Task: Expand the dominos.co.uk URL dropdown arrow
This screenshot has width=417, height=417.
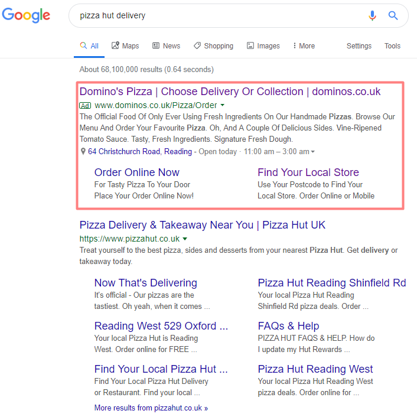Action: click(222, 106)
